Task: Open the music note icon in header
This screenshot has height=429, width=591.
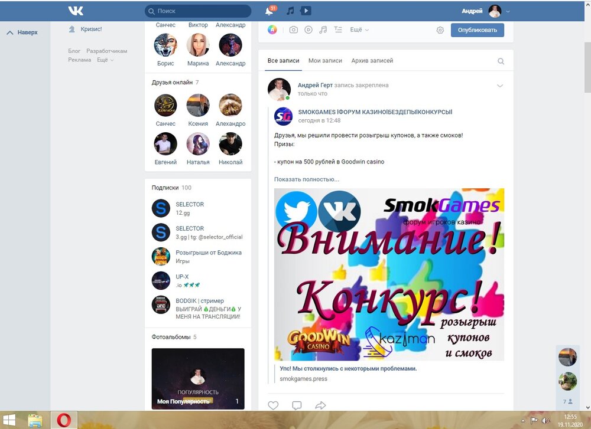Action: [290, 11]
